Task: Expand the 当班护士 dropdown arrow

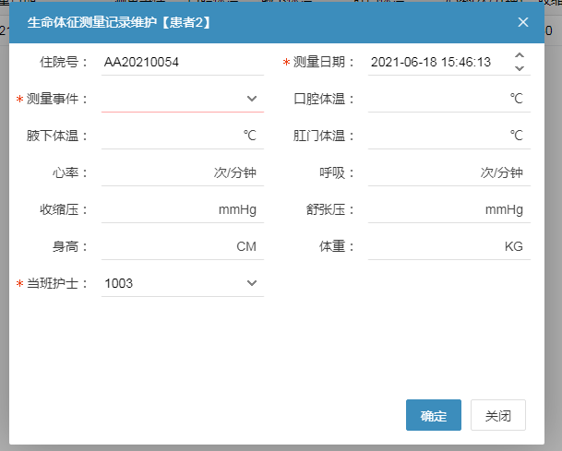Action: [252, 283]
